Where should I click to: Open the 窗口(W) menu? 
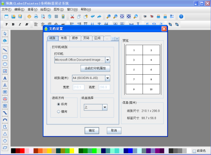pyautogui.click(x=72, y=9)
